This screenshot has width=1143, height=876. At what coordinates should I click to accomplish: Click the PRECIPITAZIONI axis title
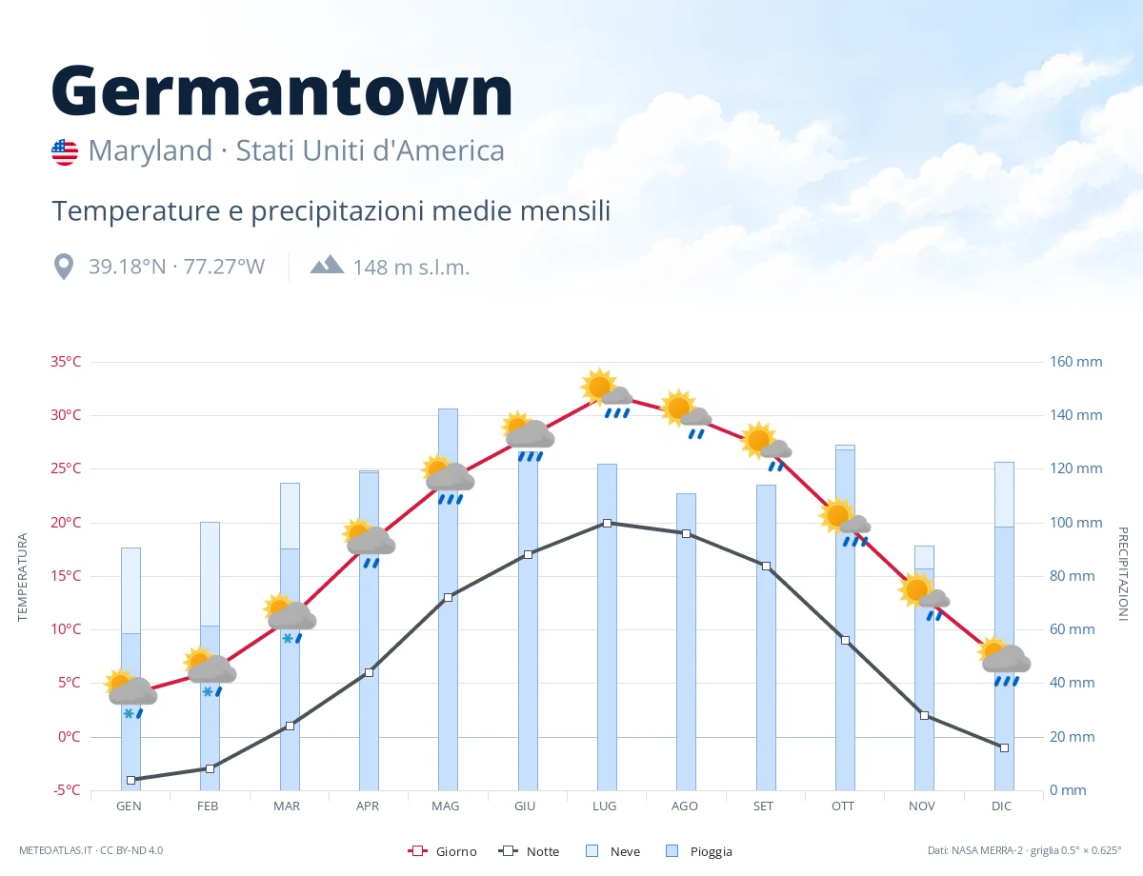[x=1122, y=574]
